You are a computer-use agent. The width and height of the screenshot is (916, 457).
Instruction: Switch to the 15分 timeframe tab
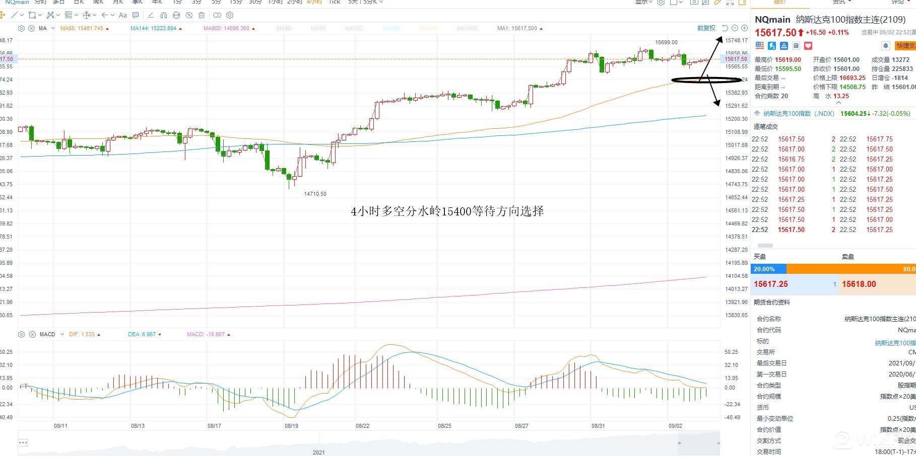(x=235, y=2)
